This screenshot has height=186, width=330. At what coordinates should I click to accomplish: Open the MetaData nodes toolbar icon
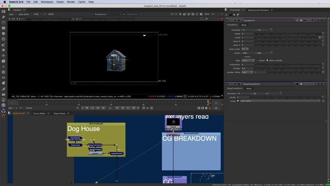(4, 83)
